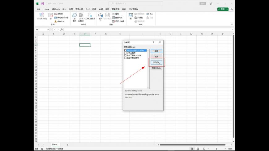
Task: Click the zoom slider in status bar
Action: tap(217, 149)
